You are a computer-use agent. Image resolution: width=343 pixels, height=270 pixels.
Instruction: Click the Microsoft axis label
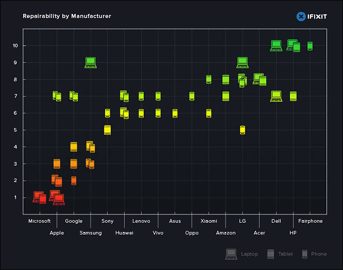click(39, 221)
